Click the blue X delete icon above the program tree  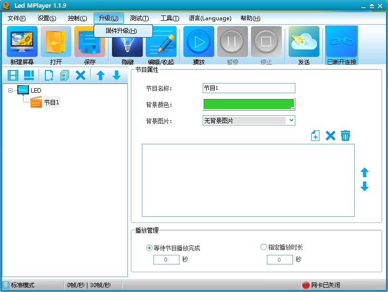81,75
